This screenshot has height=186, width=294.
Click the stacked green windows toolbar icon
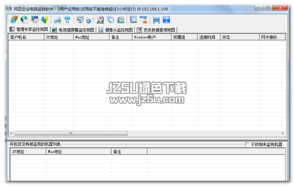(14, 20)
